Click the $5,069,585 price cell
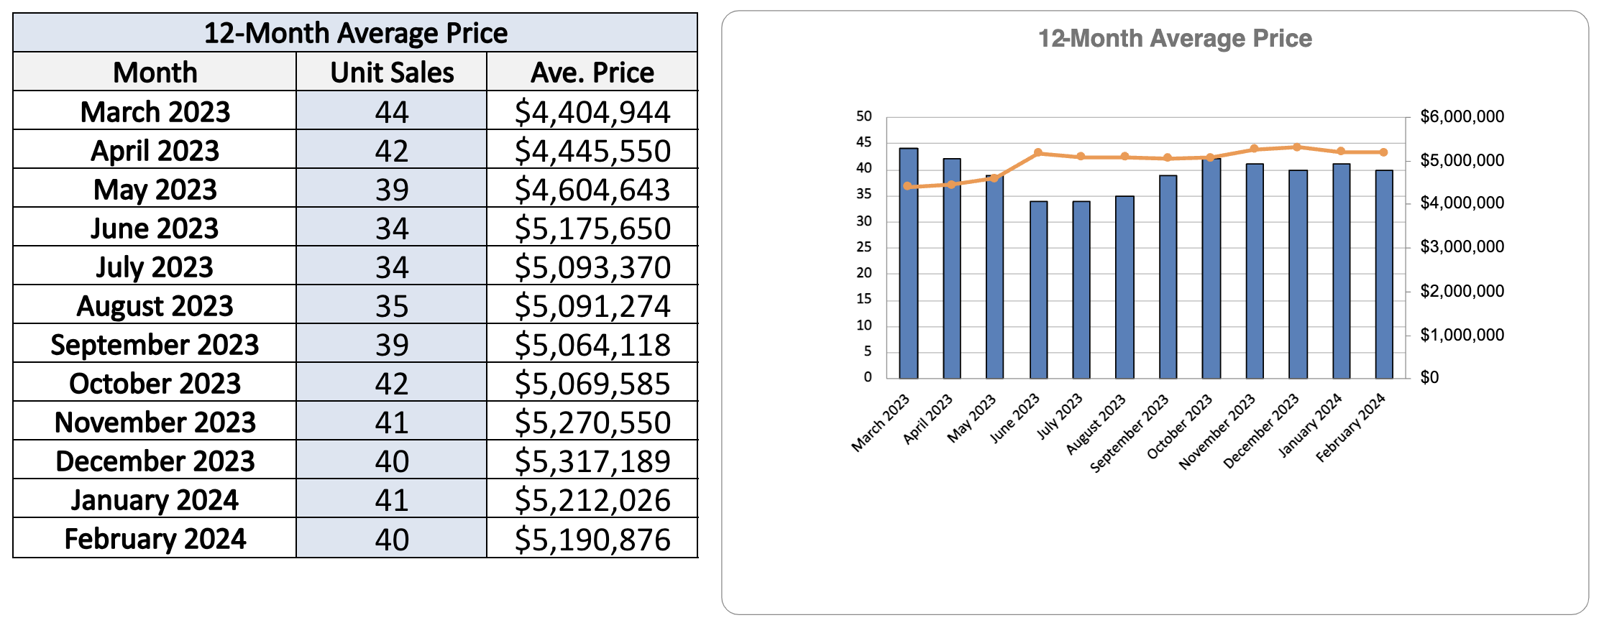Image resolution: width=1599 pixels, height=628 pixels. 592,382
